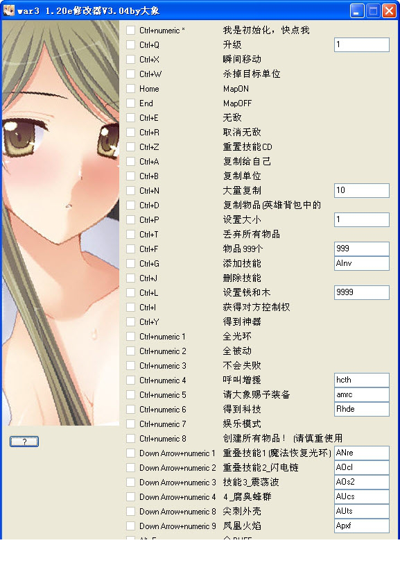Click the app icon in the title bar
The width and height of the screenshot is (400, 561).
[x=8, y=10]
